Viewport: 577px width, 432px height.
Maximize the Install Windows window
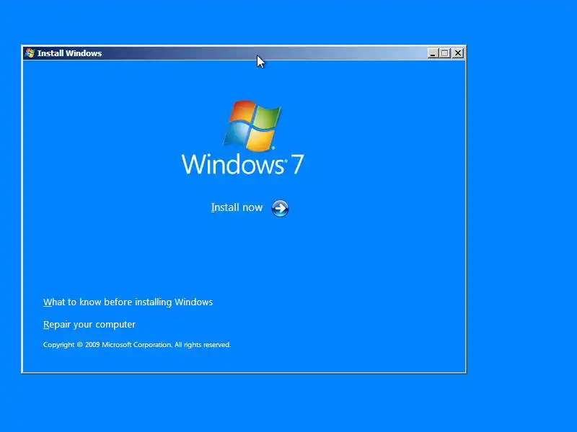point(445,53)
